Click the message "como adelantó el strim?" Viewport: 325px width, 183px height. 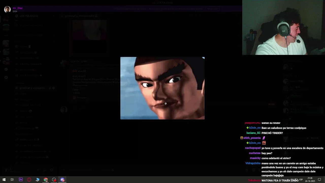(x=276, y=158)
